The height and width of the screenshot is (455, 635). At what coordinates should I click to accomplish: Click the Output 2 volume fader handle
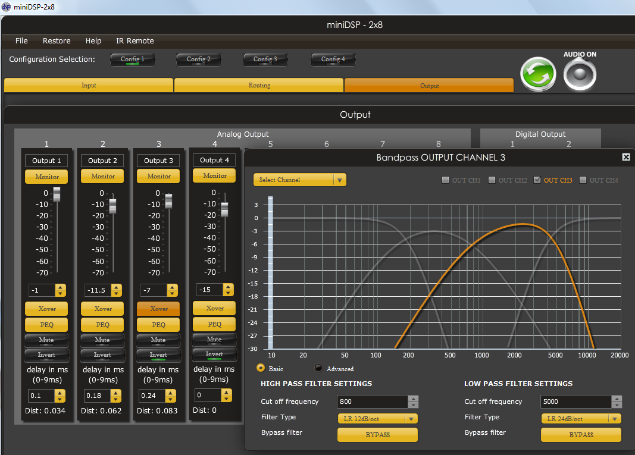tap(113, 206)
